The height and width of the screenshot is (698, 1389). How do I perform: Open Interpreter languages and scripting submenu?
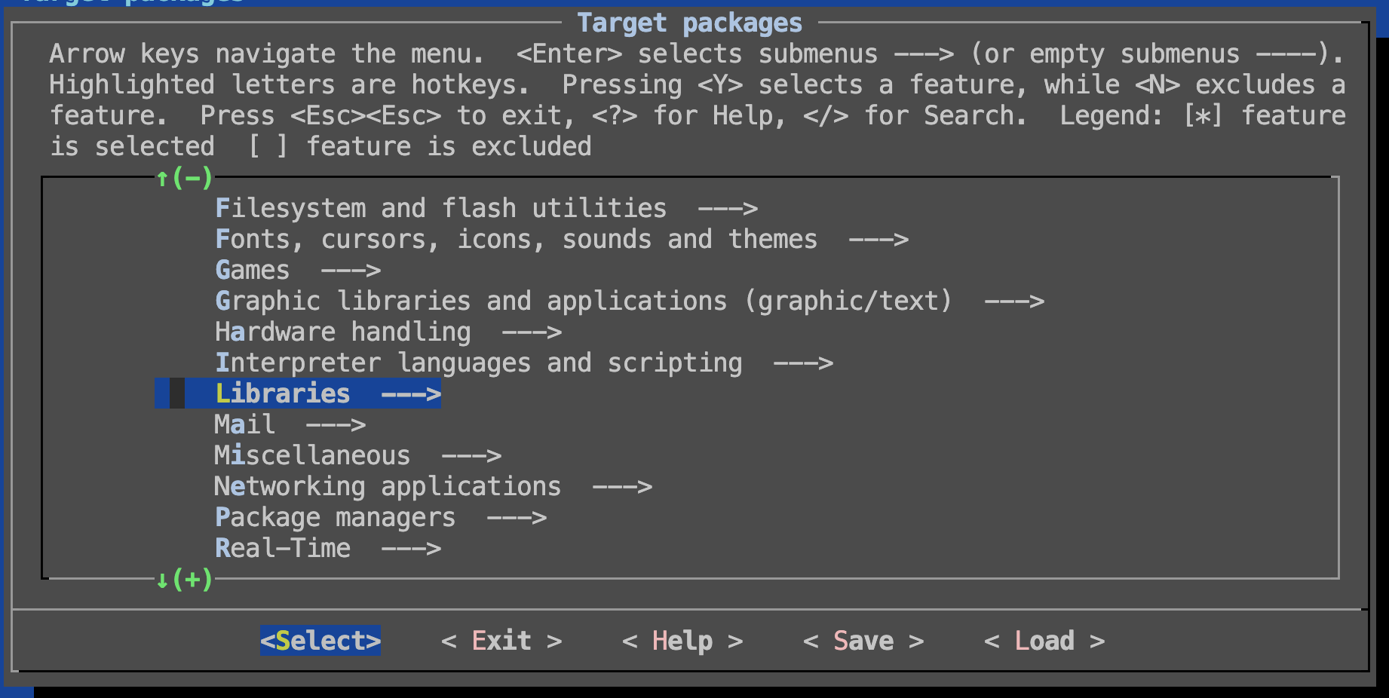tap(478, 363)
